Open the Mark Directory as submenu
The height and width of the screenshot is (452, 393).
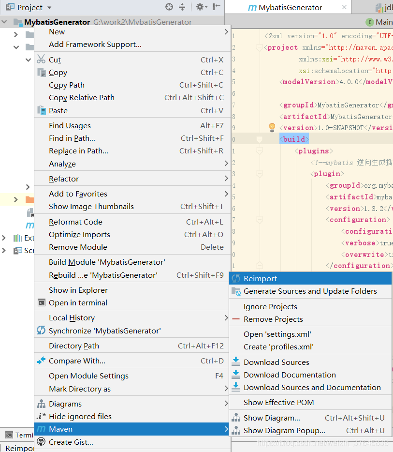(132, 389)
